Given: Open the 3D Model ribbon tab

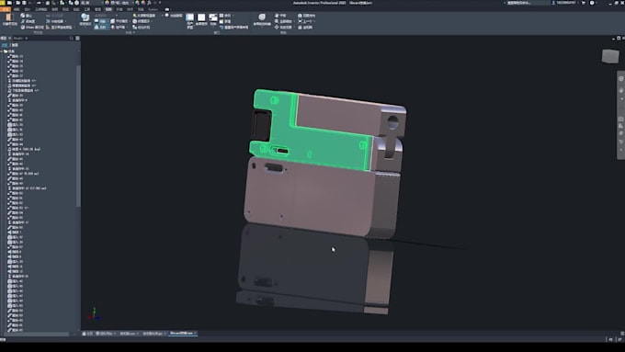Looking at the screenshot, I should pos(40,9).
